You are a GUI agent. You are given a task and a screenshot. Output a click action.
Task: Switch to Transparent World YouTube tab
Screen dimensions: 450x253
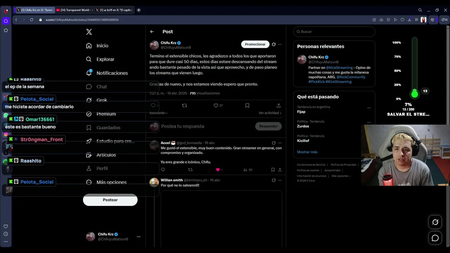click(x=74, y=10)
